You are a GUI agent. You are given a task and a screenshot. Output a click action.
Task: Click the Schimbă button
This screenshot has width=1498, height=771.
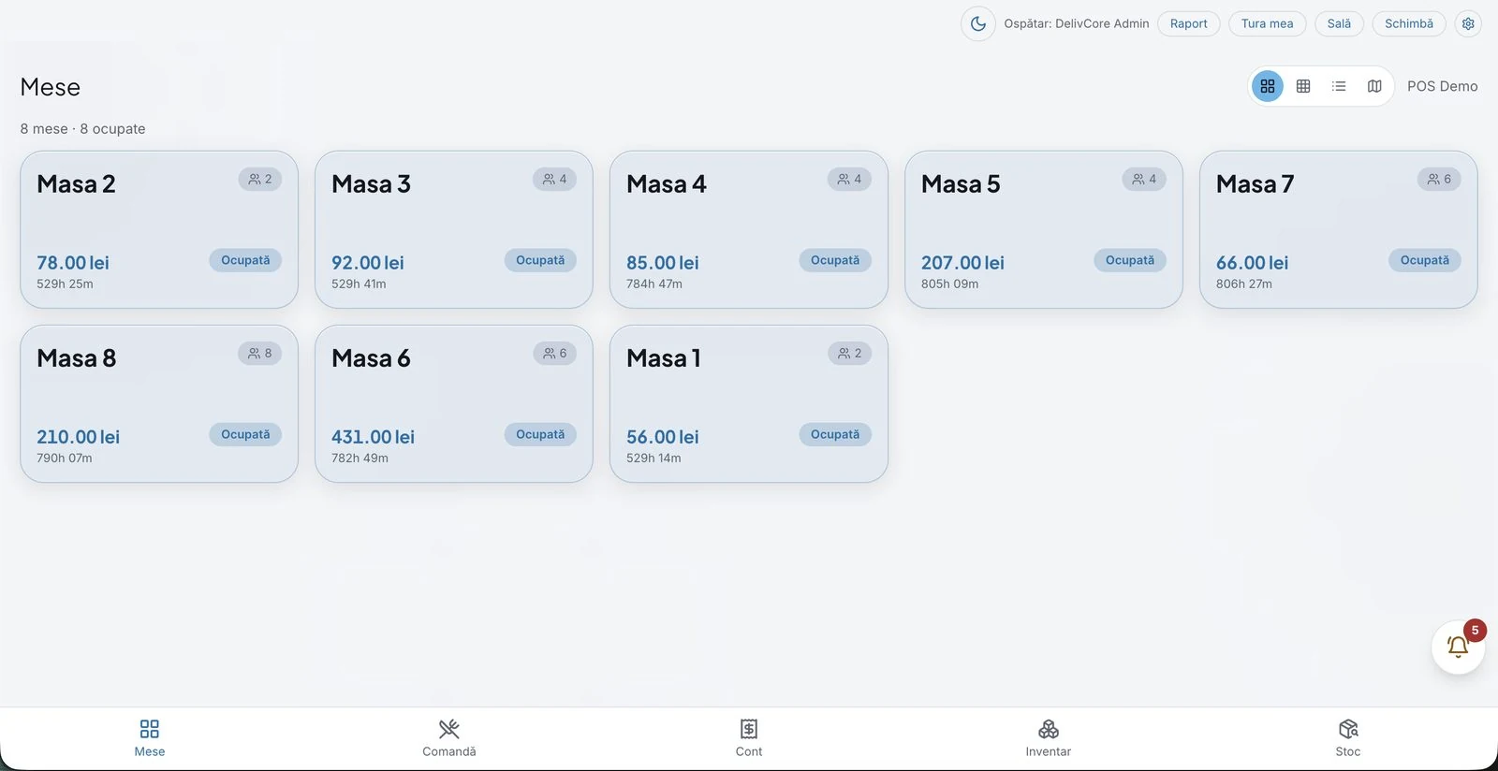coord(1409,23)
